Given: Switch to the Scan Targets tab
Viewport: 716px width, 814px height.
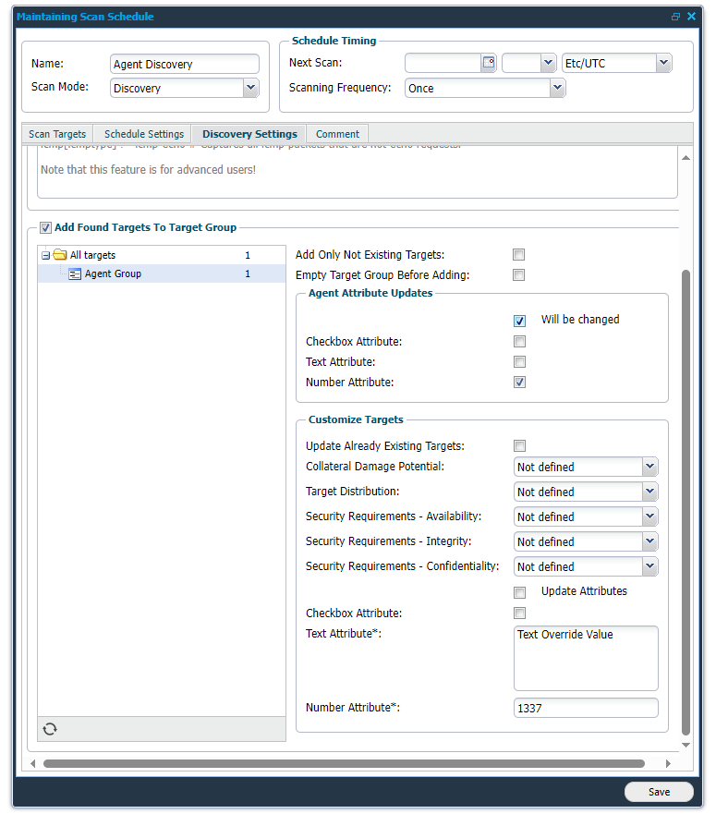Looking at the screenshot, I should tap(57, 134).
